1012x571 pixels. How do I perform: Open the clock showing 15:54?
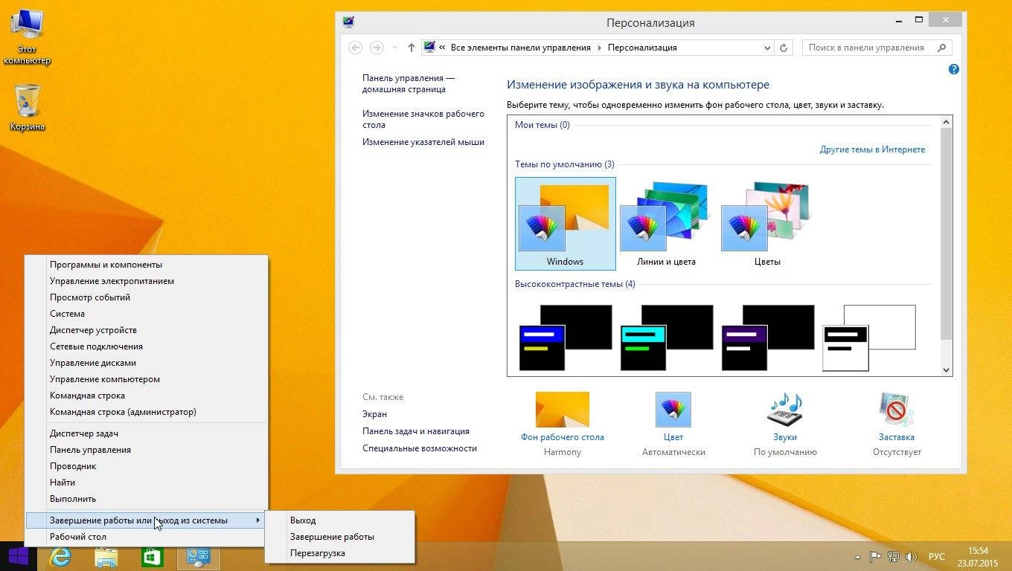click(977, 556)
